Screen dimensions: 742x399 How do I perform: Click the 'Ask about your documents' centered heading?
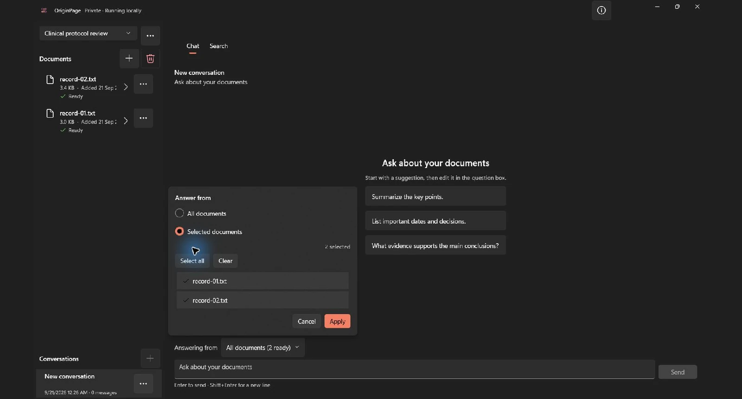click(x=435, y=163)
